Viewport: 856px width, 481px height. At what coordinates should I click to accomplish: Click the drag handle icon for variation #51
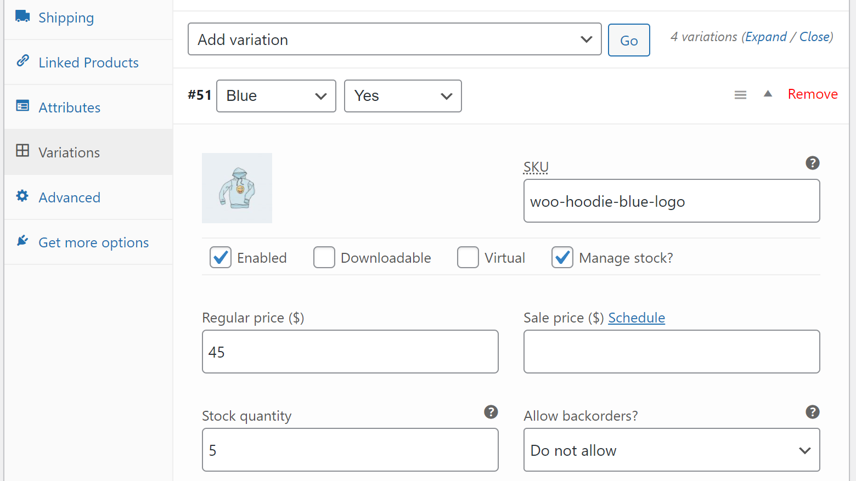point(740,95)
